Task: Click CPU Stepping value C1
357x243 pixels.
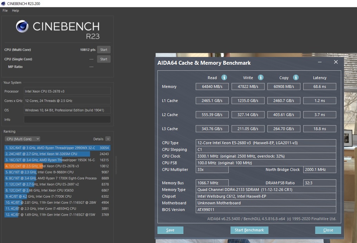Action: 266,149
